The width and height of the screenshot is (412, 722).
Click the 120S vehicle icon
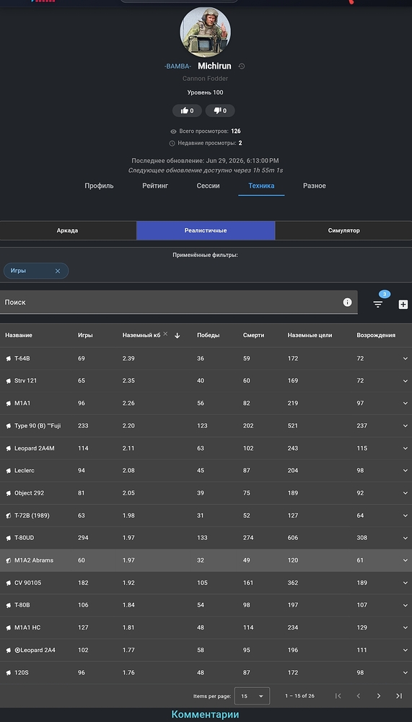point(8,673)
